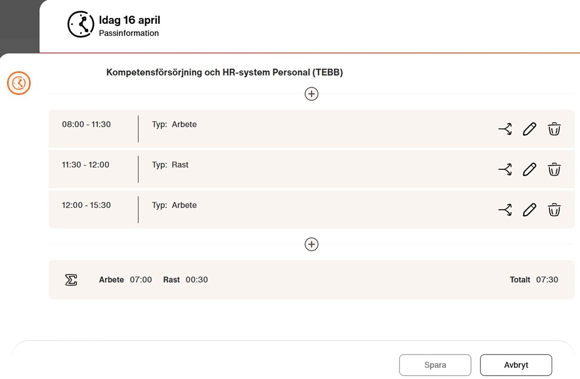
Task: Click the Avbryt button
Action: (x=516, y=365)
